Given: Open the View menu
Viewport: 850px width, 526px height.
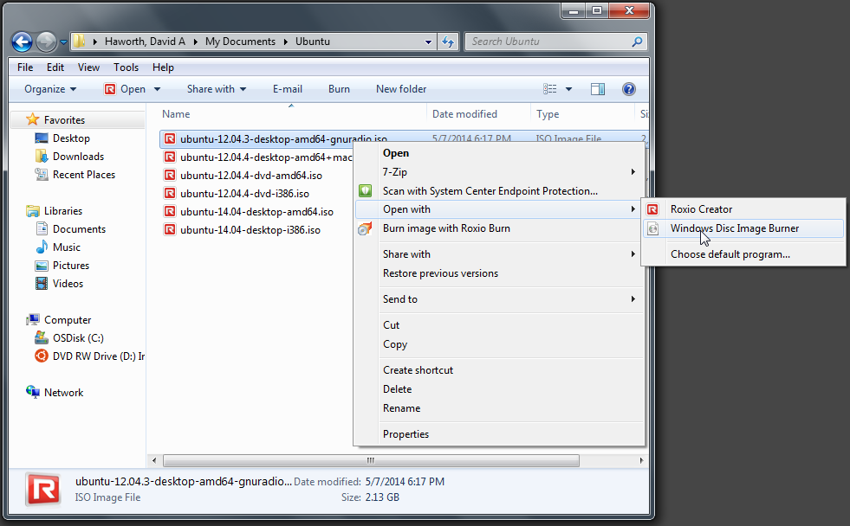Looking at the screenshot, I should [x=88, y=67].
